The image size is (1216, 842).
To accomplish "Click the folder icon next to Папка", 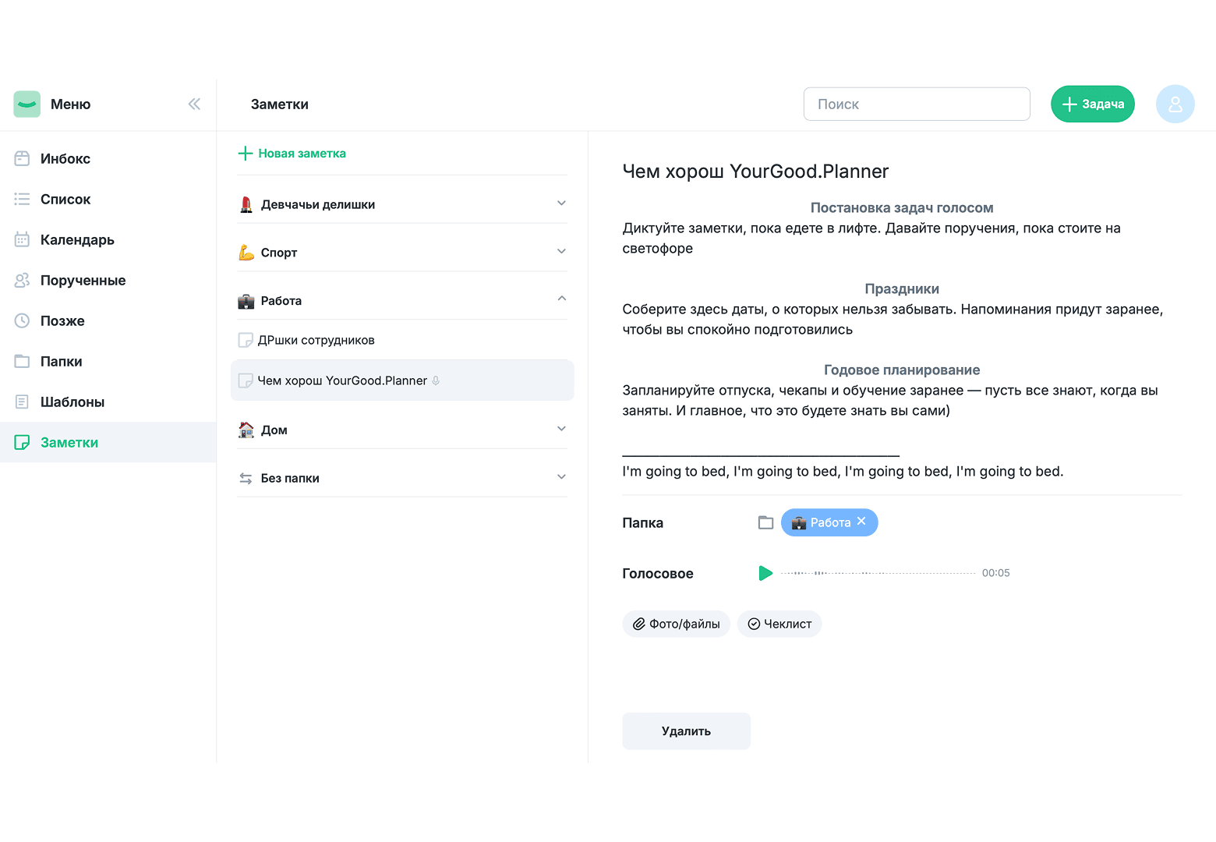I will pos(765,522).
